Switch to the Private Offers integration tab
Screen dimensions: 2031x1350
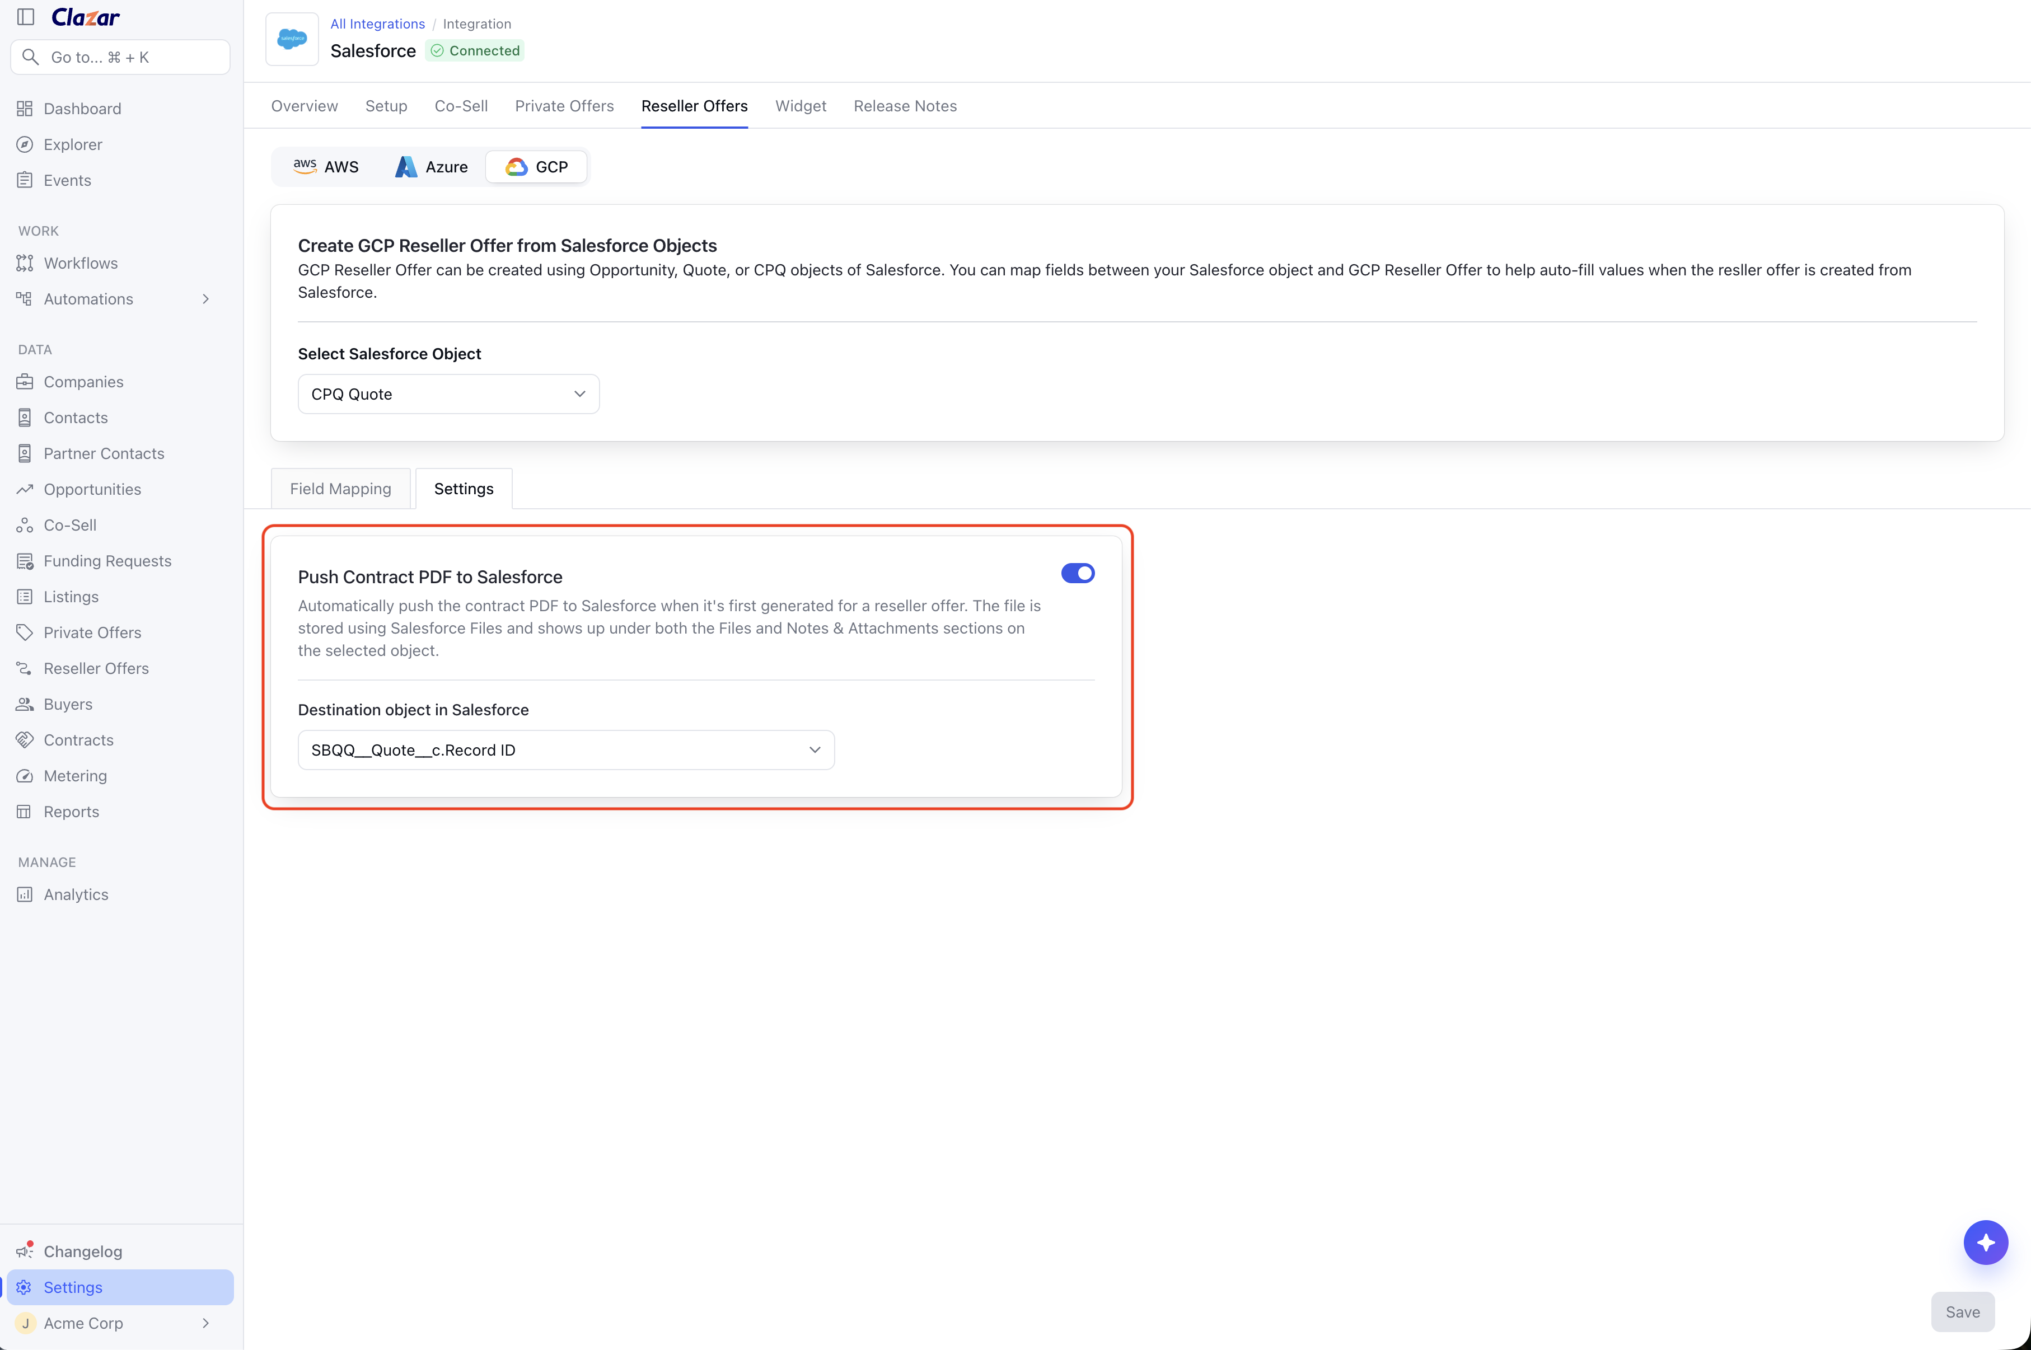click(x=565, y=106)
